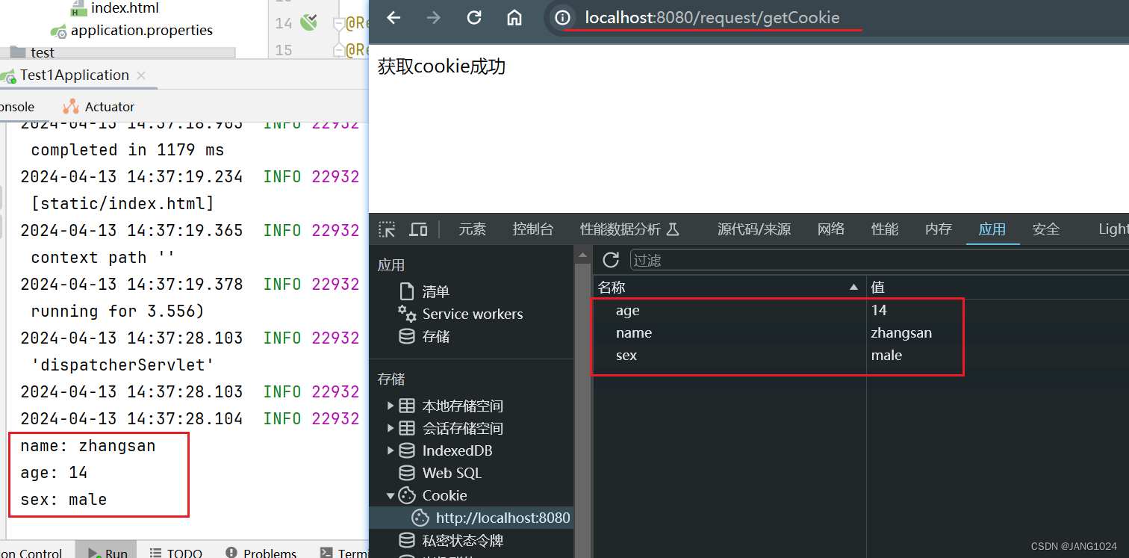The height and width of the screenshot is (558, 1129).
Task: Click the 本地存储空间 table icon
Action: [407, 406]
